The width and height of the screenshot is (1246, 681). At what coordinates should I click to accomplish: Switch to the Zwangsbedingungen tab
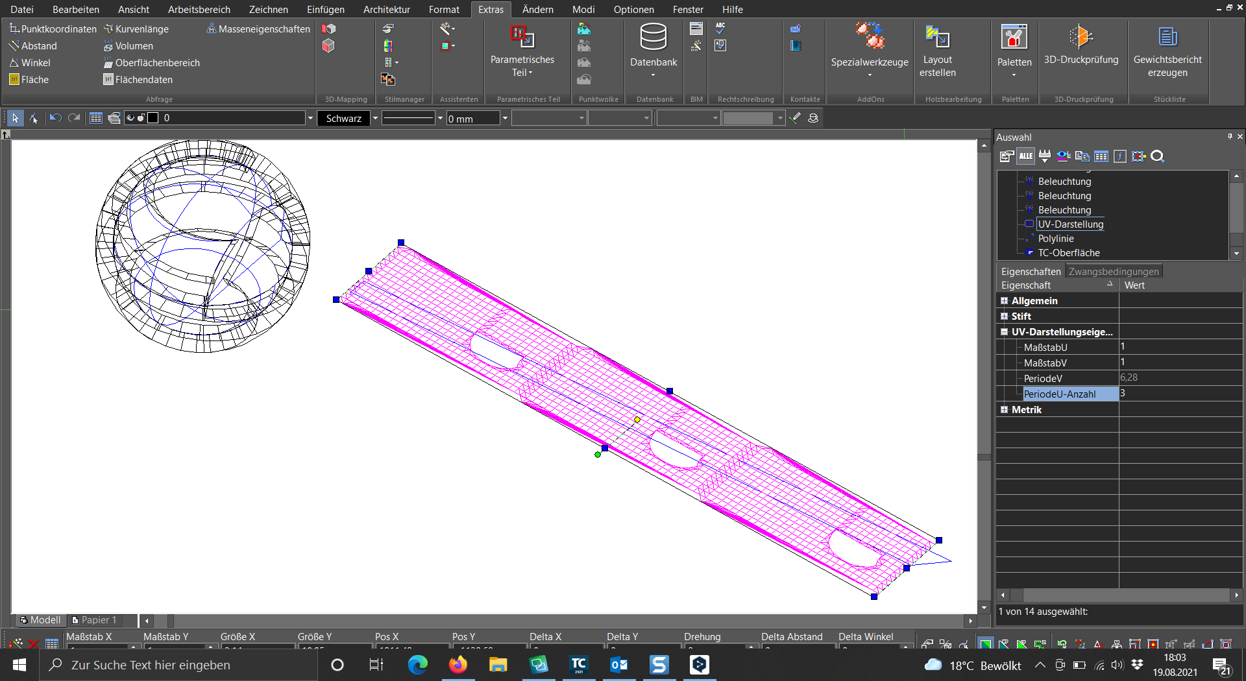click(1114, 271)
